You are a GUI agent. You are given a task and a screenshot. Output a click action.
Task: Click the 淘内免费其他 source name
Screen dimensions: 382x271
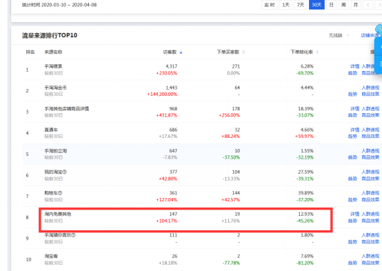pos(58,214)
